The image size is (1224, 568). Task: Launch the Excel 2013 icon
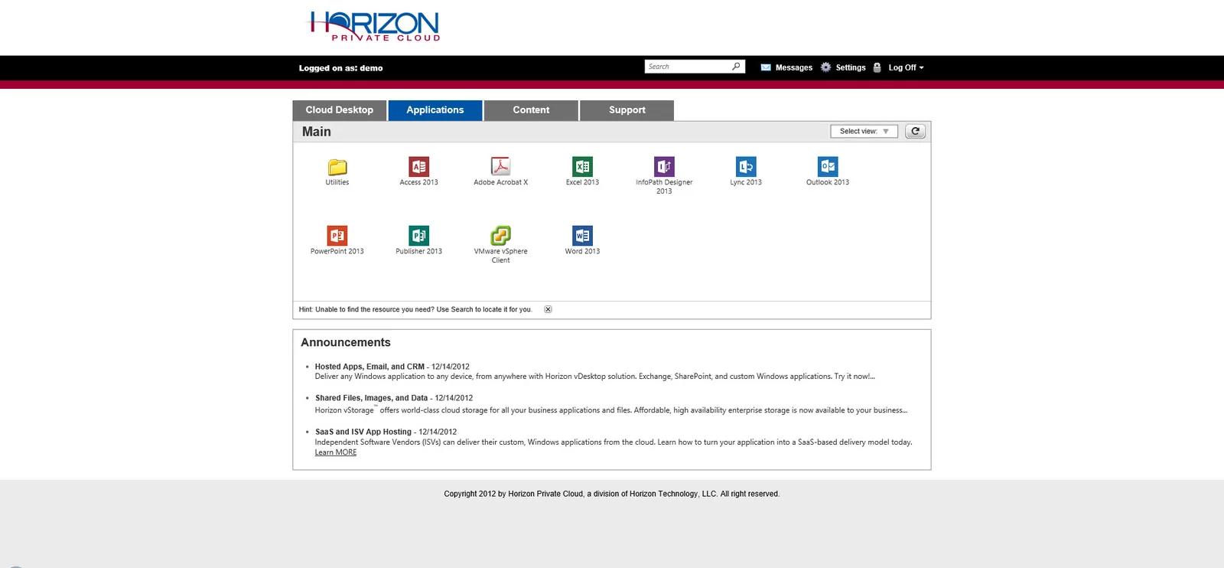[x=582, y=167]
